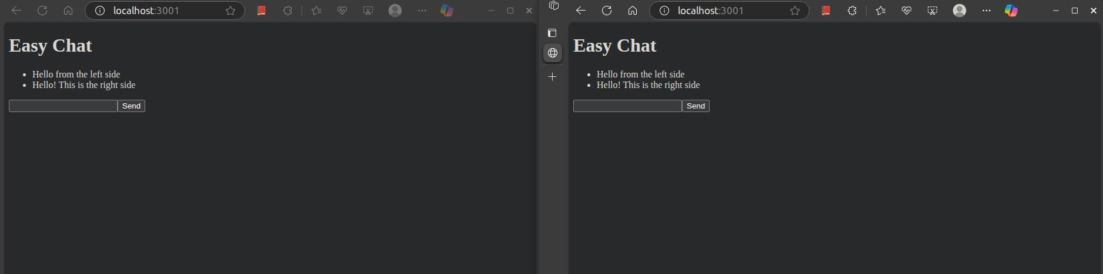Refresh the page in the right browser
1103x274 pixels.
click(x=607, y=11)
